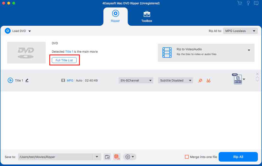Enable Merge into one file checkbox
This screenshot has width=262, height=166.
186,157
